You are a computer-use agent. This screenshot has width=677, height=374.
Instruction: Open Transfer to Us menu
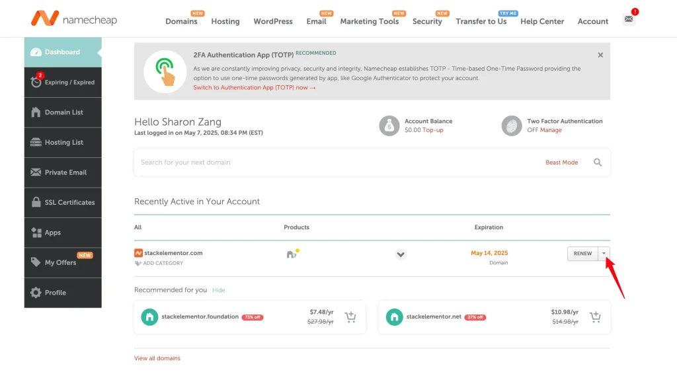pyautogui.click(x=481, y=21)
